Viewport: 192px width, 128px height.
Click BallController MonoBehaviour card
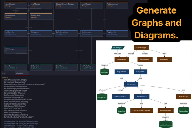pos(16,33)
